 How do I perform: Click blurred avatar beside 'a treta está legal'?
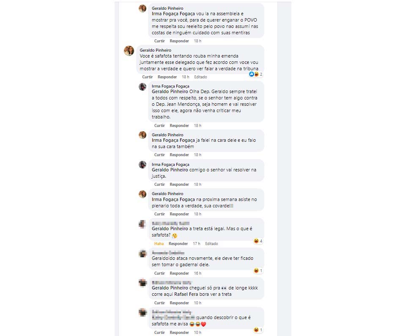point(143,224)
